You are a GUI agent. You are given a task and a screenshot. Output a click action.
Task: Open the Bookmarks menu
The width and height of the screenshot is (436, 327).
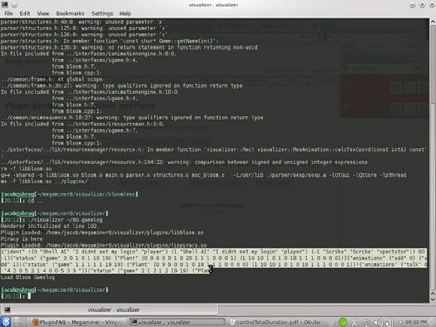pyautogui.click(x=70, y=13)
